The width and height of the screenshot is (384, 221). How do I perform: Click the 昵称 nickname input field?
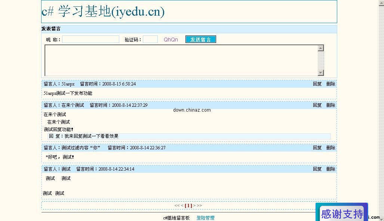pyautogui.click(x=90, y=39)
